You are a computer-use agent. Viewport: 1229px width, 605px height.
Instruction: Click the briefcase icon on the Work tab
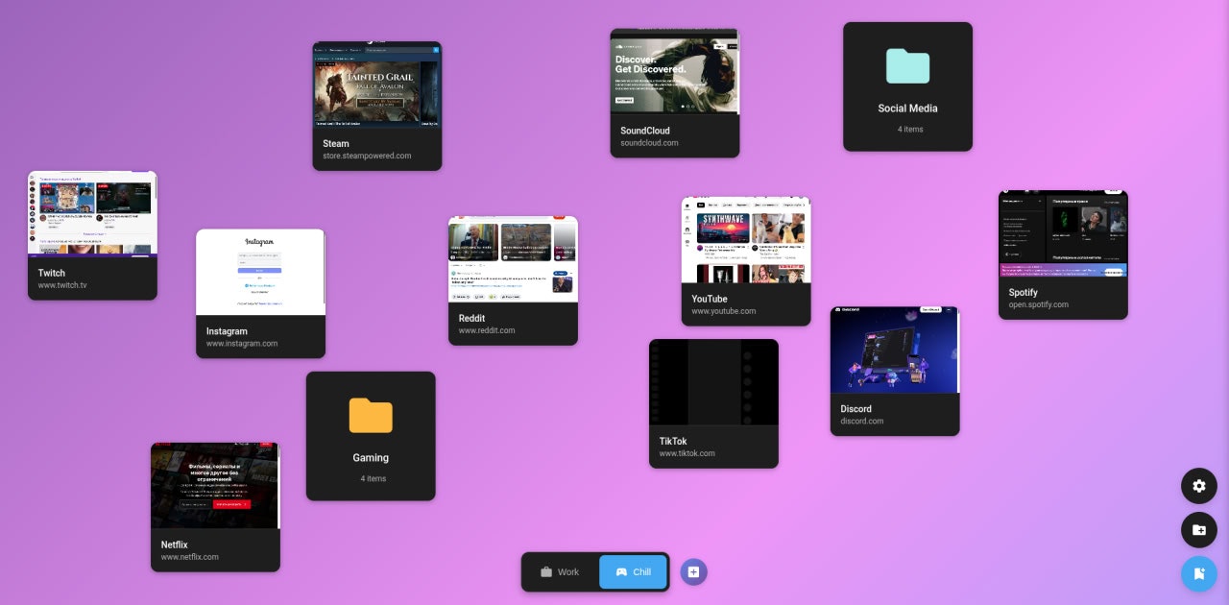[545, 571]
